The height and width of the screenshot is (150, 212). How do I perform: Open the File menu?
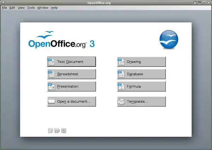tap(4, 7)
